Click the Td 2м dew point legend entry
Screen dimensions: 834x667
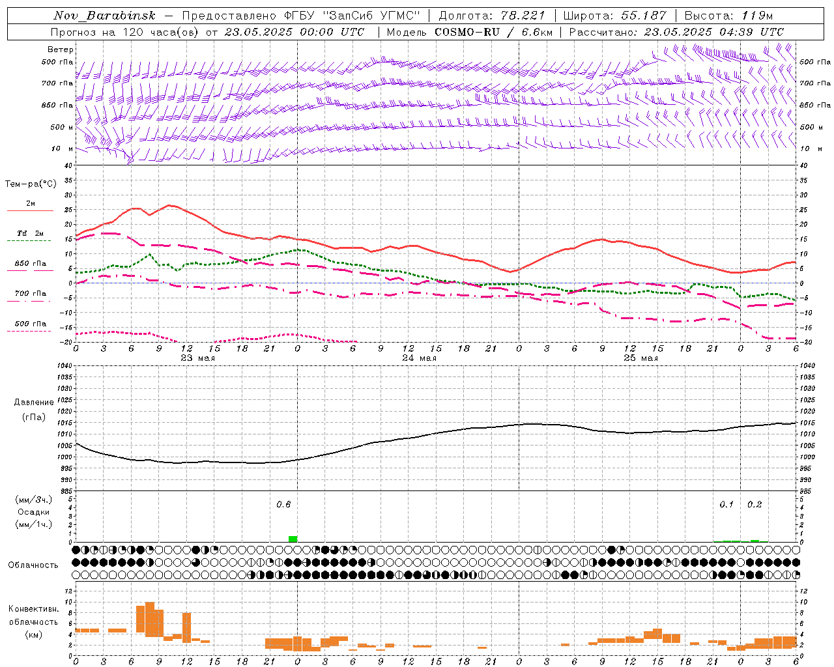pyautogui.click(x=31, y=233)
